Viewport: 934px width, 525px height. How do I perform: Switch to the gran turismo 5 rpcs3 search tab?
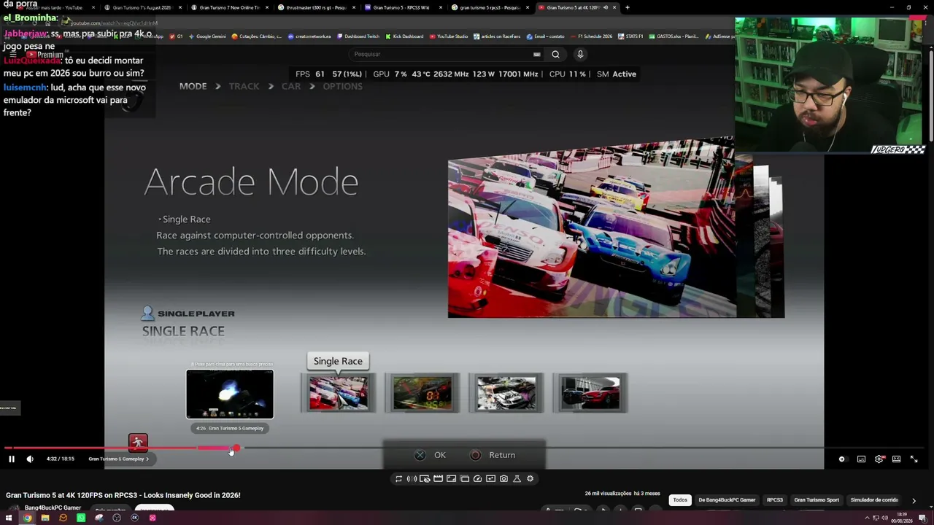point(490,7)
